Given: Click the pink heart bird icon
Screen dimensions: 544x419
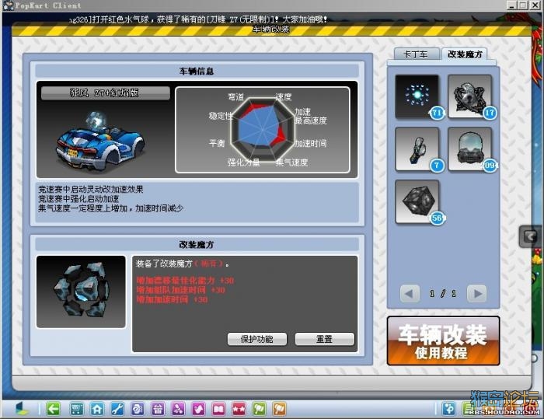Looking at the screenshot, I should tap(198, 409).
